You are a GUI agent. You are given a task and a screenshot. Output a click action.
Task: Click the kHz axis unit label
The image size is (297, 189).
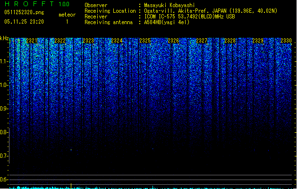tap(4, 38)
